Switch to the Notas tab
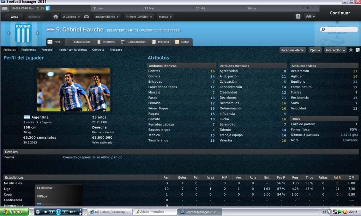 click(x=182, y=42)
